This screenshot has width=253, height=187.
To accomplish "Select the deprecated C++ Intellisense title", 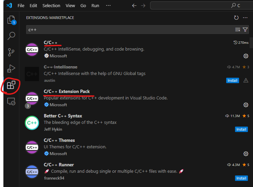I will tap(60, 67).
